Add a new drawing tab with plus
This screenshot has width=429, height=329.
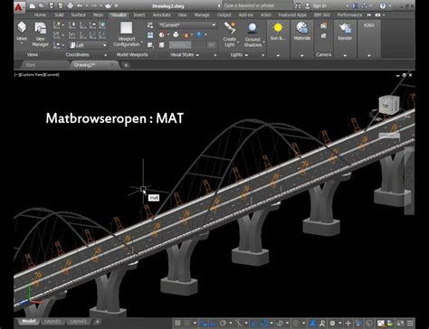point(126,65)
